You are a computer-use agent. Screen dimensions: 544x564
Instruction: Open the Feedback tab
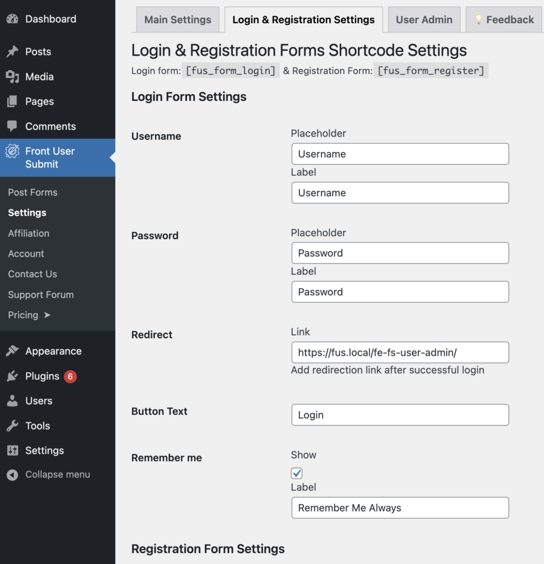504,20
